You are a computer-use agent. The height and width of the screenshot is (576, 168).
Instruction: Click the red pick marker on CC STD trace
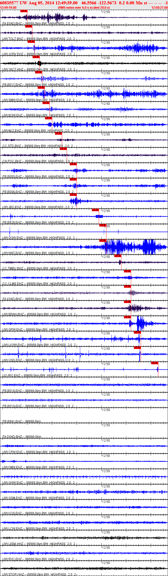[59, 133]
